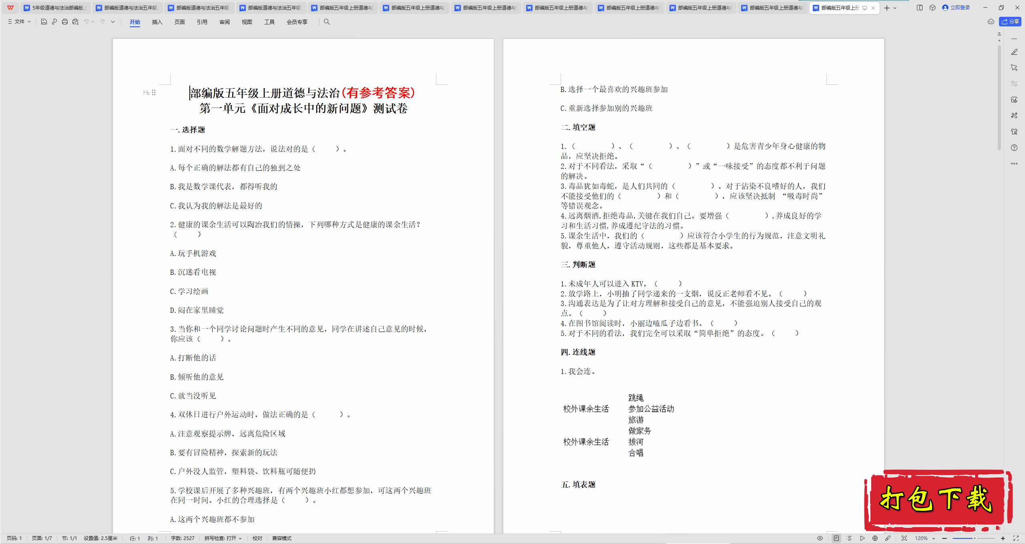Click the 校对 proofreading button in status bar
Image resolution: width=1025 pixels, height=544 pixels.
click(x=257, y=538)
